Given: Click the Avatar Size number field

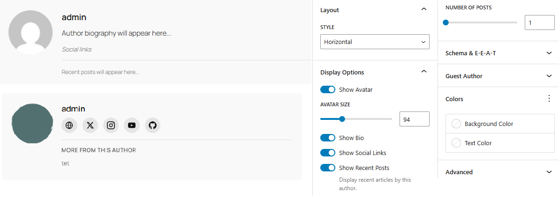Looking at the screenshot, I should pos(414,119).
